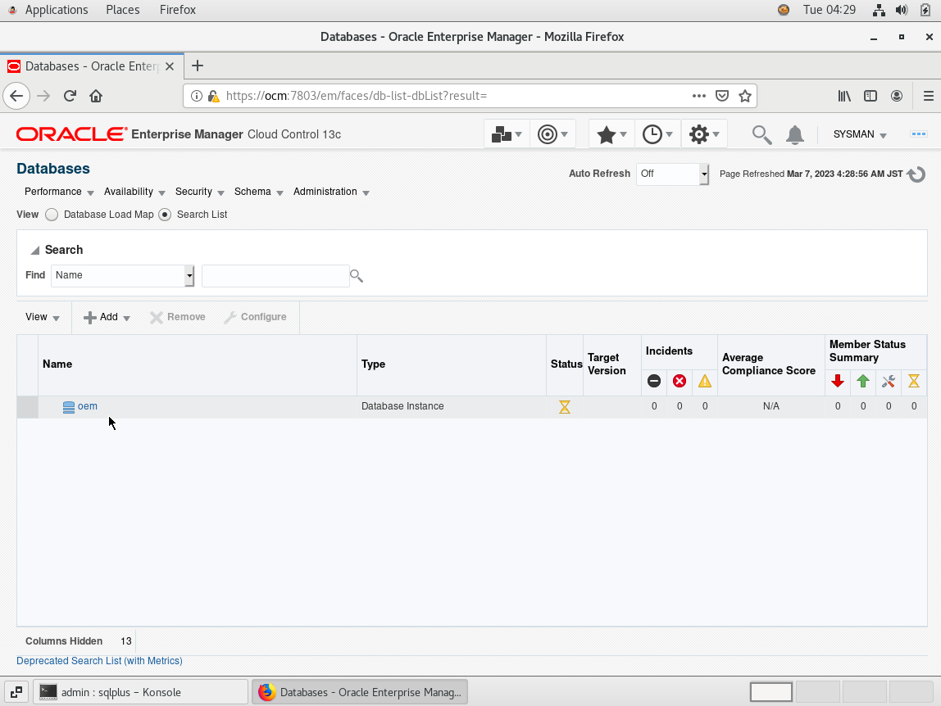Image resolution: width=941 pixels, height=706 pixels.
Task: Click the Search Target magnifier icon
Action: point(761,135)
